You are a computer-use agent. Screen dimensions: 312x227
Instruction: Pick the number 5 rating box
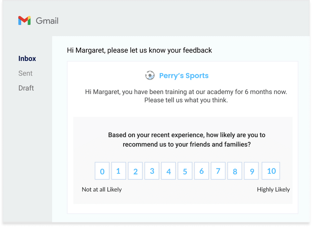(185, 171)
